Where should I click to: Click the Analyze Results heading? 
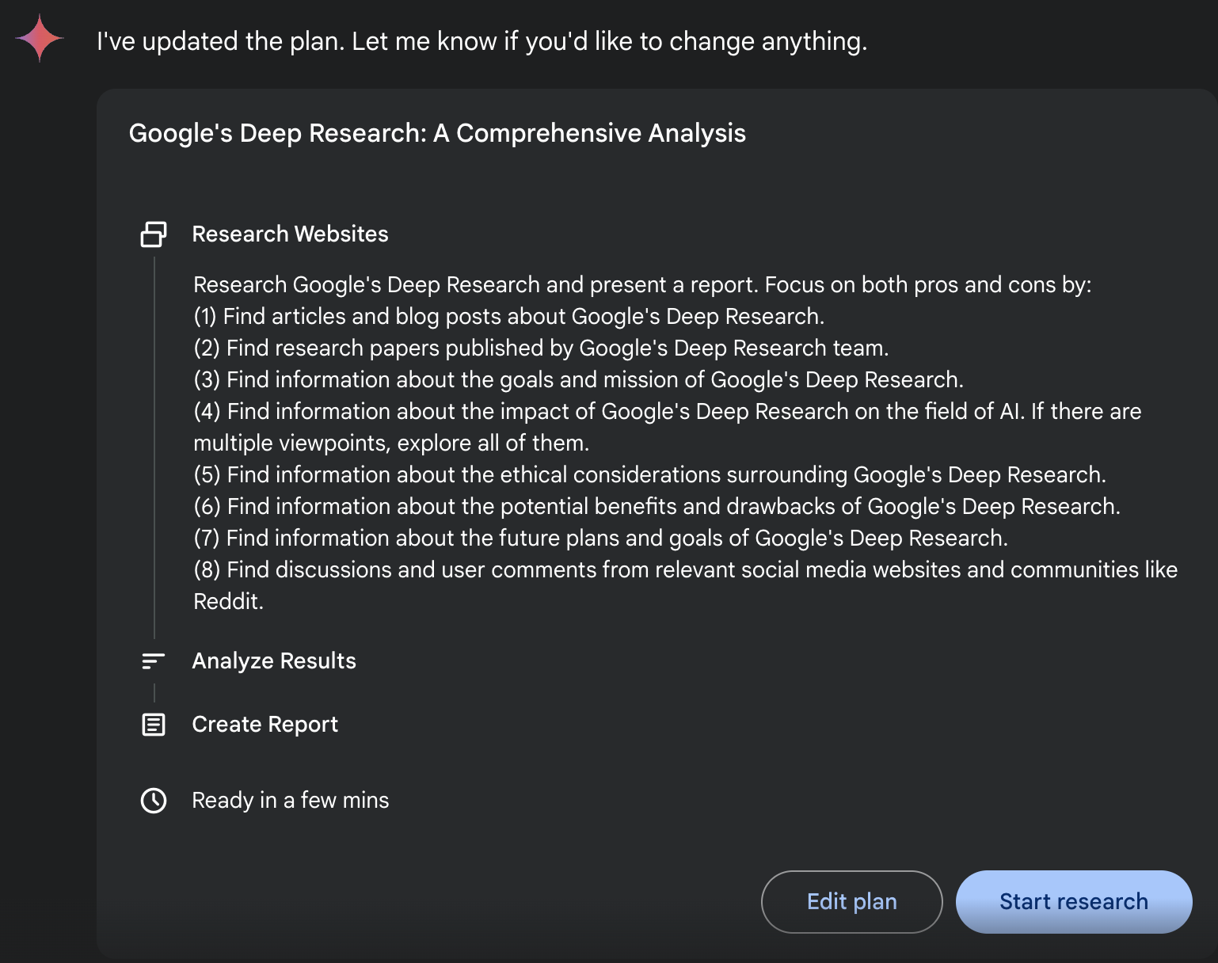point(274,661)
